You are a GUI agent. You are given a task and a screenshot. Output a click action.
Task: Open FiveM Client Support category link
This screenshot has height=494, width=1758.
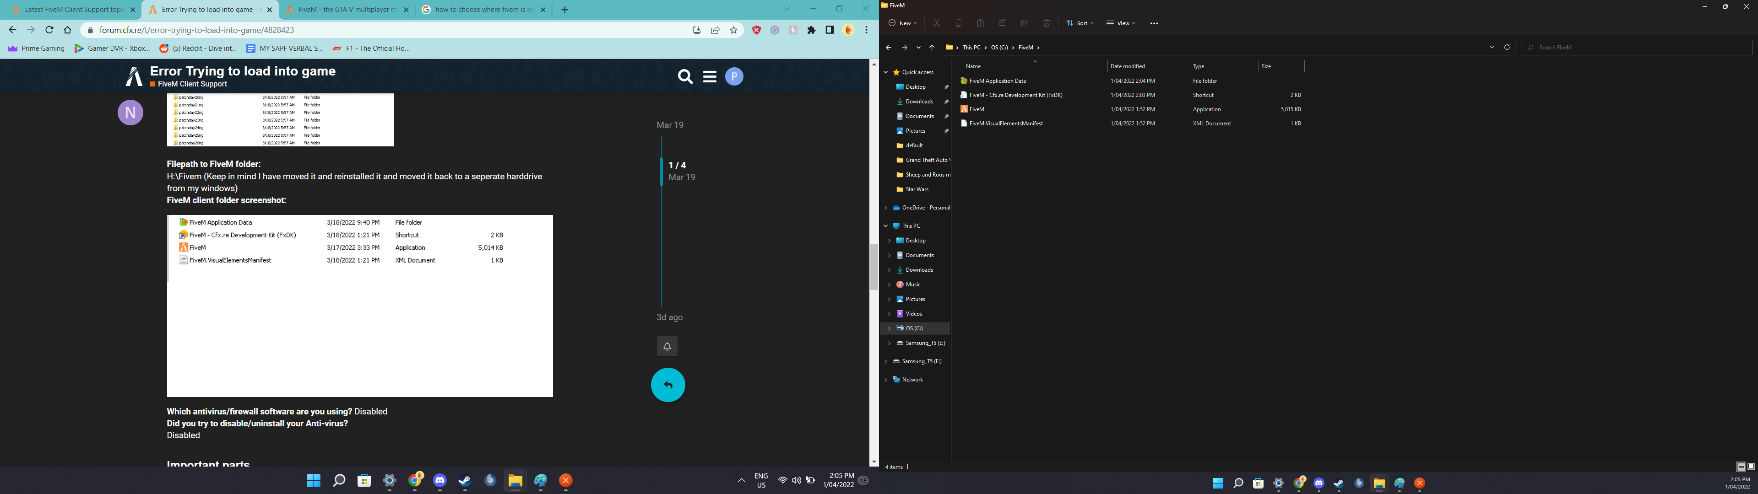192,84
